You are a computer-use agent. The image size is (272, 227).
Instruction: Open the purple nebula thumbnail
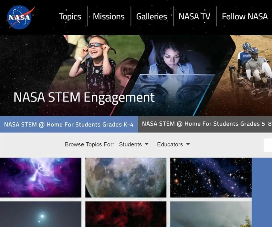(x=41, y=178)
